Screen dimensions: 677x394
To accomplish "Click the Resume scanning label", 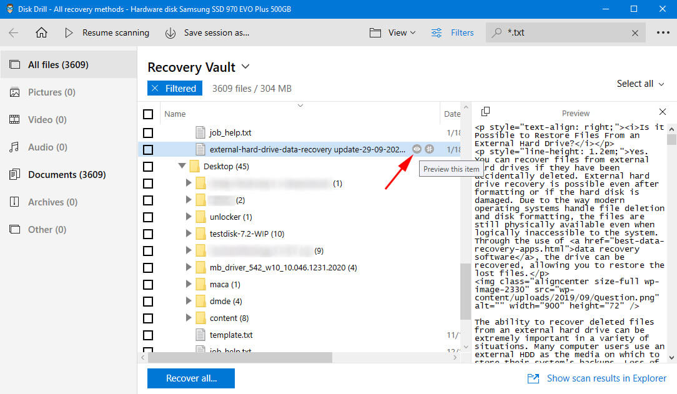I will 116,33.
